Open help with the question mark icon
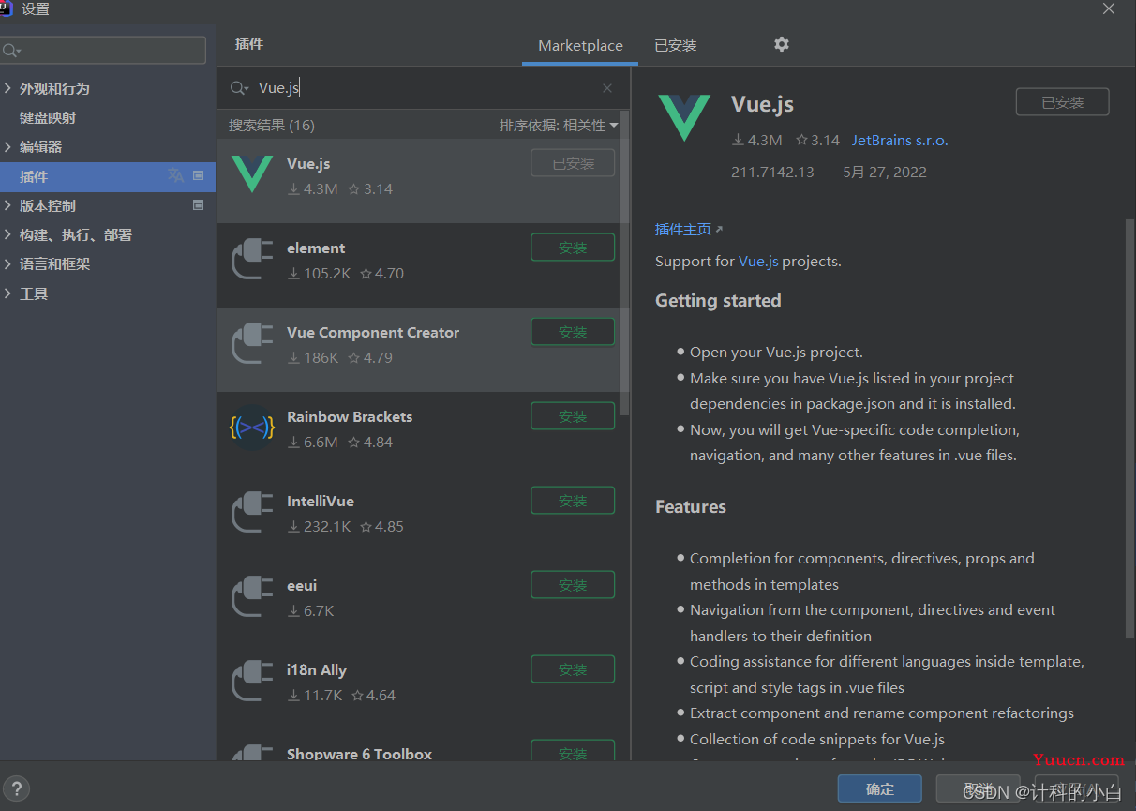 coord(16,788)
